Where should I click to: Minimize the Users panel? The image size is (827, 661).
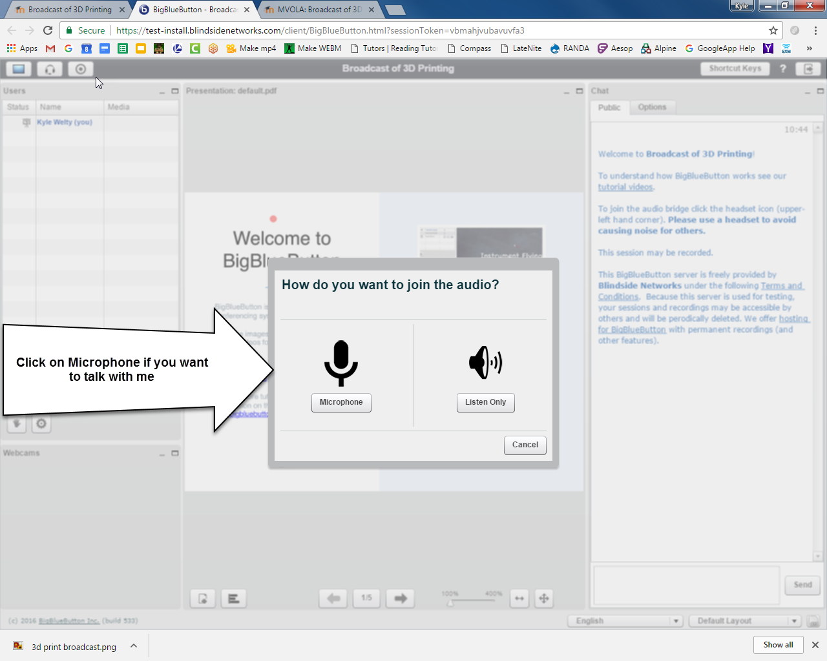coord(162,92)
